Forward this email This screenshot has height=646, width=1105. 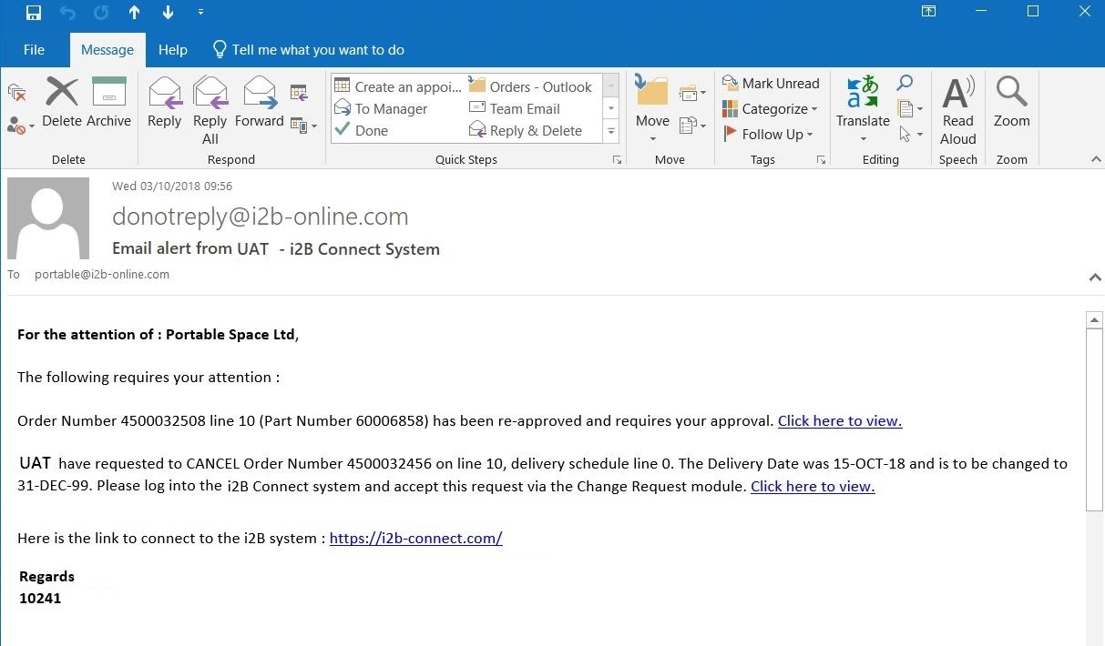click(x=260, y=101)
